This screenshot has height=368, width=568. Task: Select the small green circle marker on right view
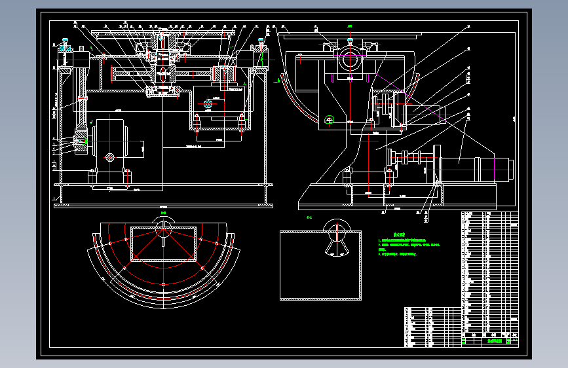[x=329, y=119]
